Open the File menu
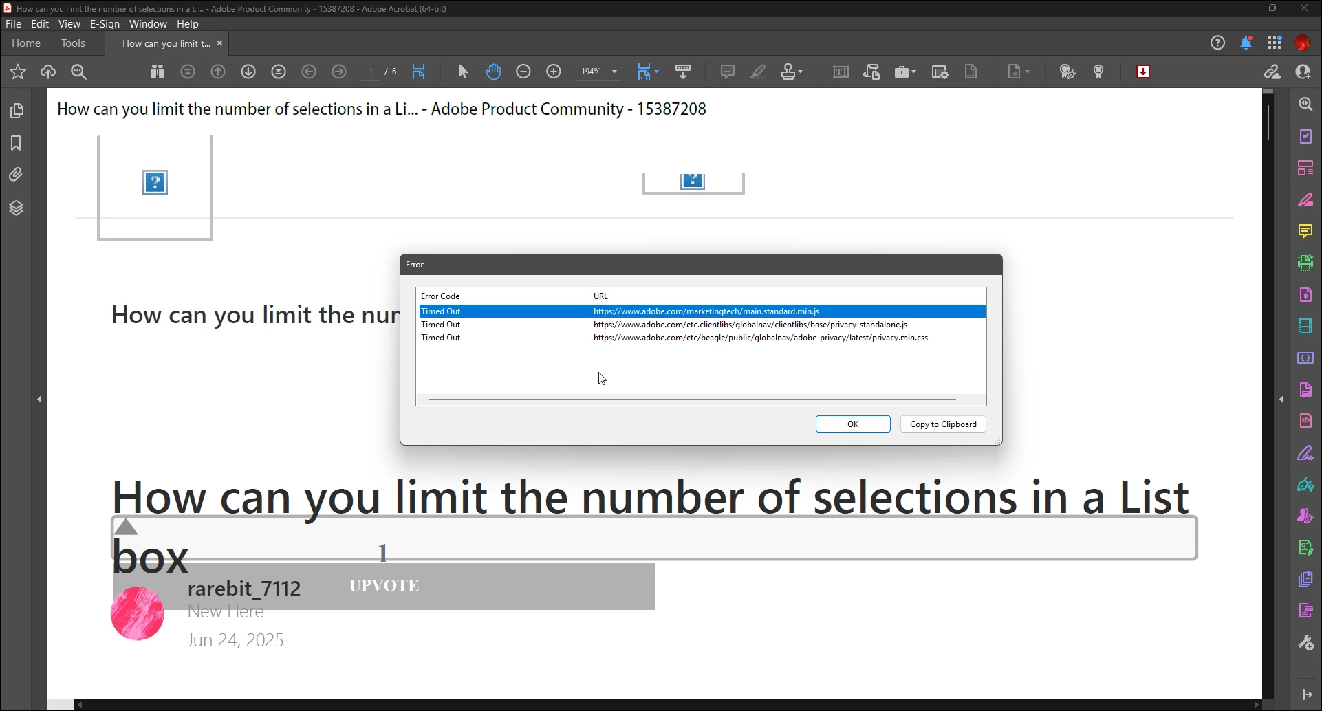1322x711 pixels. click(13, 24)
